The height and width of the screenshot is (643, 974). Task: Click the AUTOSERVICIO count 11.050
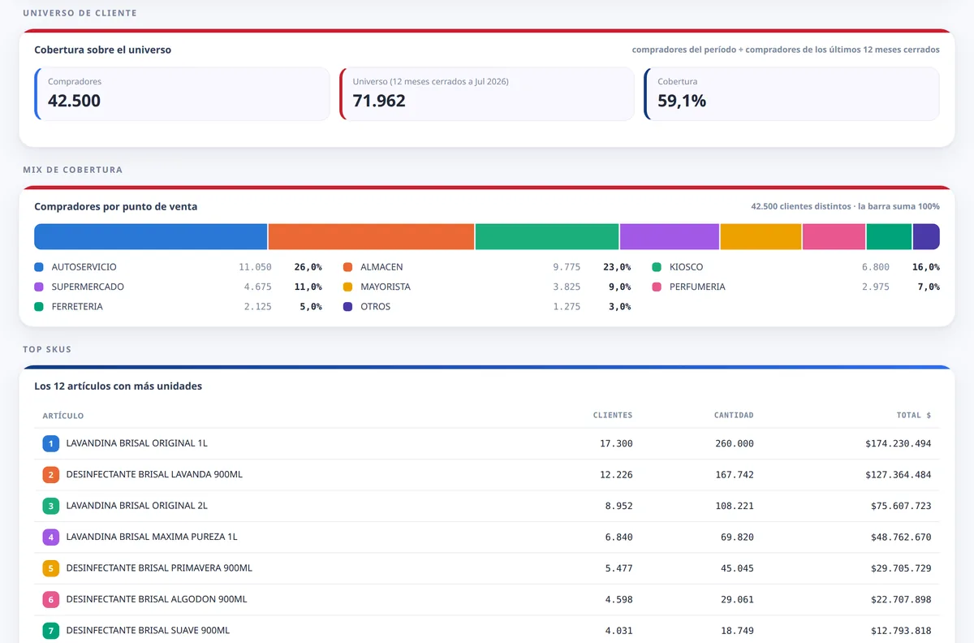coord(255,267)
